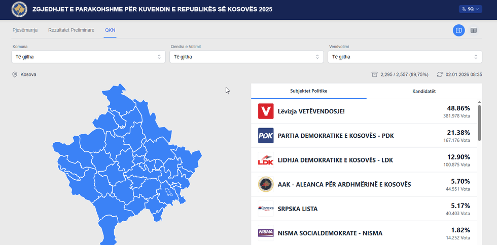Click the AAK party emblem
Image resolution: width=497 pixels, height=245 pixels.
click(266, 184)
